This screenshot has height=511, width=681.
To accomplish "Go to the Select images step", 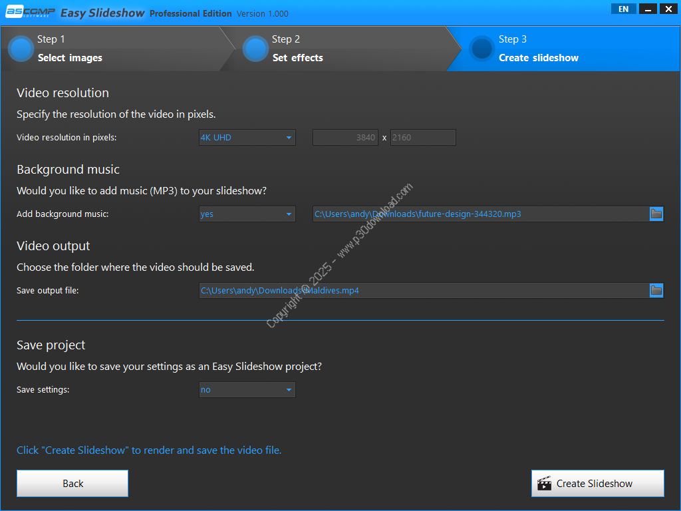I will point(70,58).
